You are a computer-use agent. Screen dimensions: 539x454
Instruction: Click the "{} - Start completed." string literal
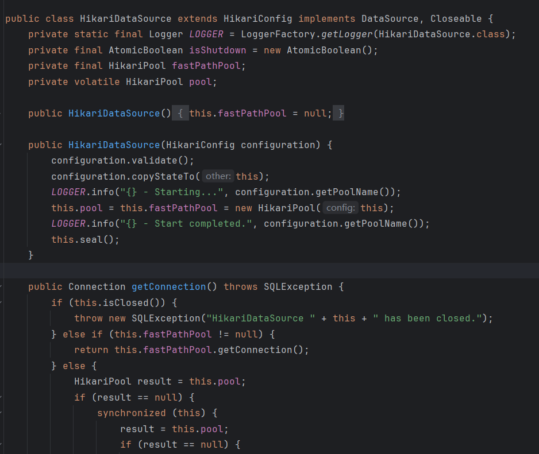[x=186, y=224]
